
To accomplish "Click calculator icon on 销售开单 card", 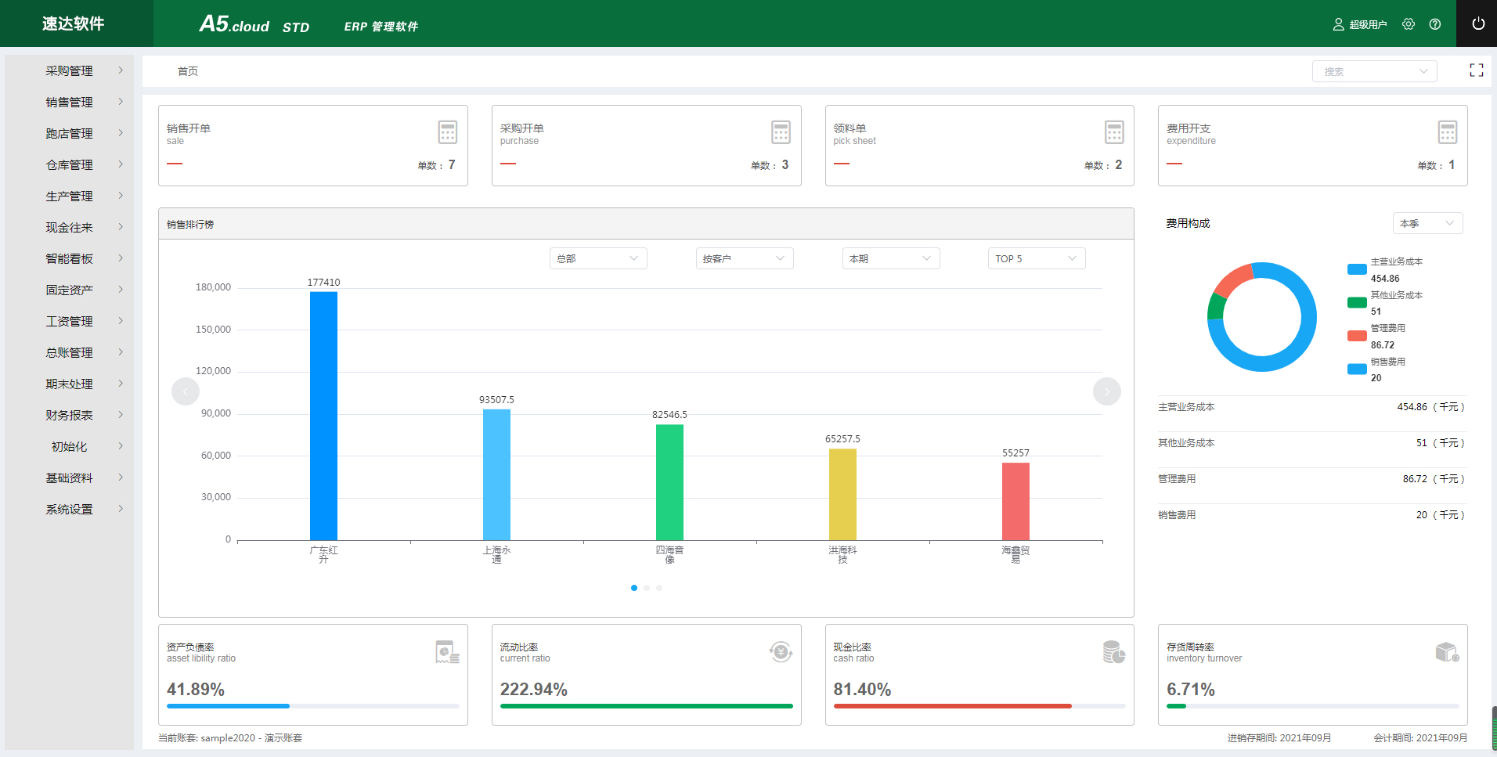I will tap(447, 132).
